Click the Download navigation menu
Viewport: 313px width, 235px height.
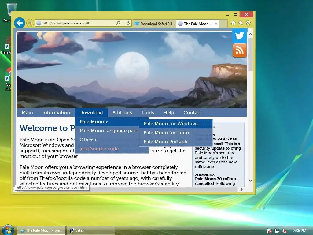pos(91,113)
